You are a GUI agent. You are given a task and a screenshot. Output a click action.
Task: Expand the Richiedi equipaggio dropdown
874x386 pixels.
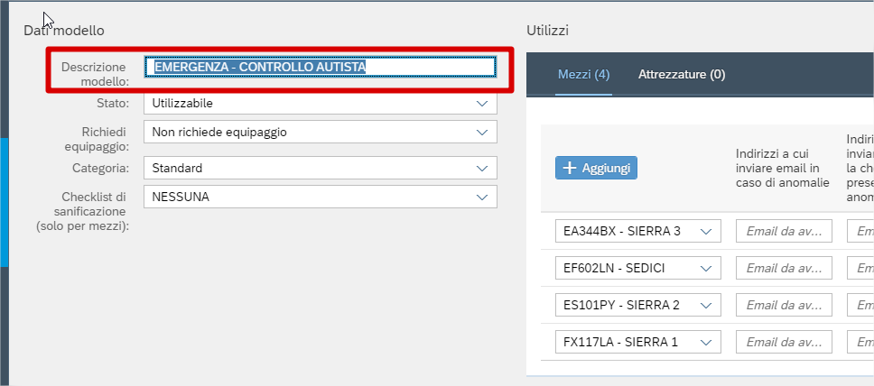[320, 132]
